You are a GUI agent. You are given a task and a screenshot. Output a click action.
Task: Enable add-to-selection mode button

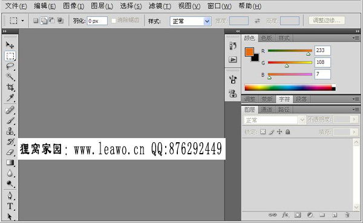click(44, 20)
